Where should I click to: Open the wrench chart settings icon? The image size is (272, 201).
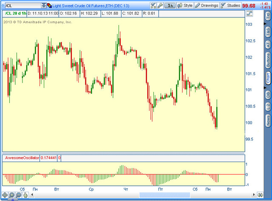(x=160, y=6)
